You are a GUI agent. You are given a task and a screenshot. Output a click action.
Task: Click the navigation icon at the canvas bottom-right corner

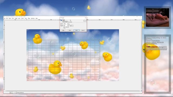pos(142,91)
